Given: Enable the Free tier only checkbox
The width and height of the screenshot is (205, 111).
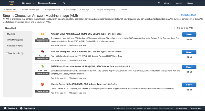Looking at the screenshot, I should (x=7, y=53).
